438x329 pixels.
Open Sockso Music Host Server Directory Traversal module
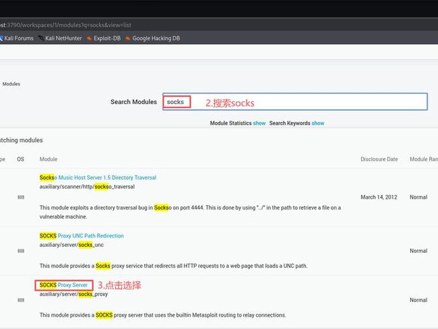click(98, 177)
